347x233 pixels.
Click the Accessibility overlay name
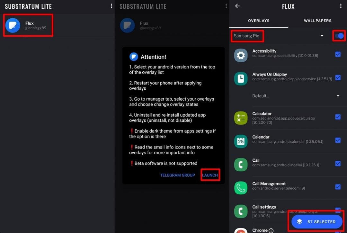[264, 51]
